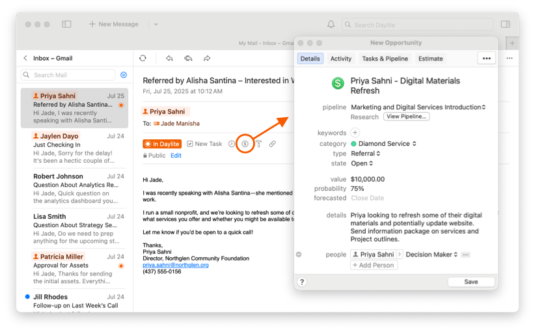The image size is (535, 332).
Task: Click the probability 75%
Action: pyautogui.click(x=357, y=189)
